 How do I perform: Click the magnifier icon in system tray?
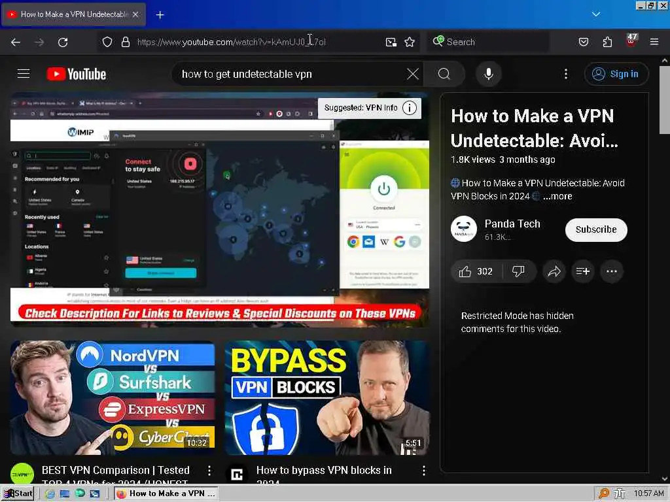[604, 494]
